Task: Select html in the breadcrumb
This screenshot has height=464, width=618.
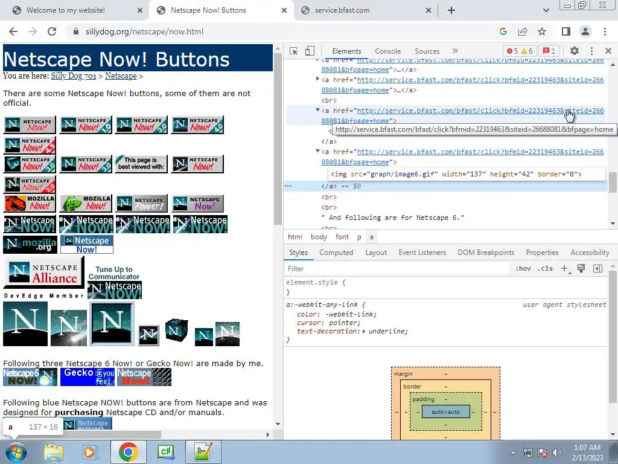Action: coord(295,237)
